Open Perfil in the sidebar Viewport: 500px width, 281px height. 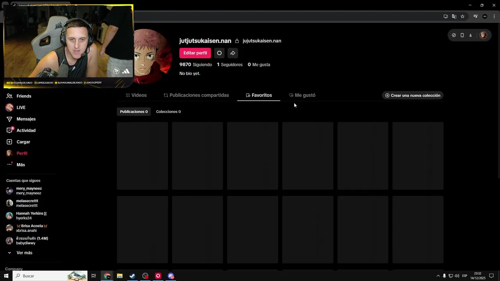coord(16,153)
